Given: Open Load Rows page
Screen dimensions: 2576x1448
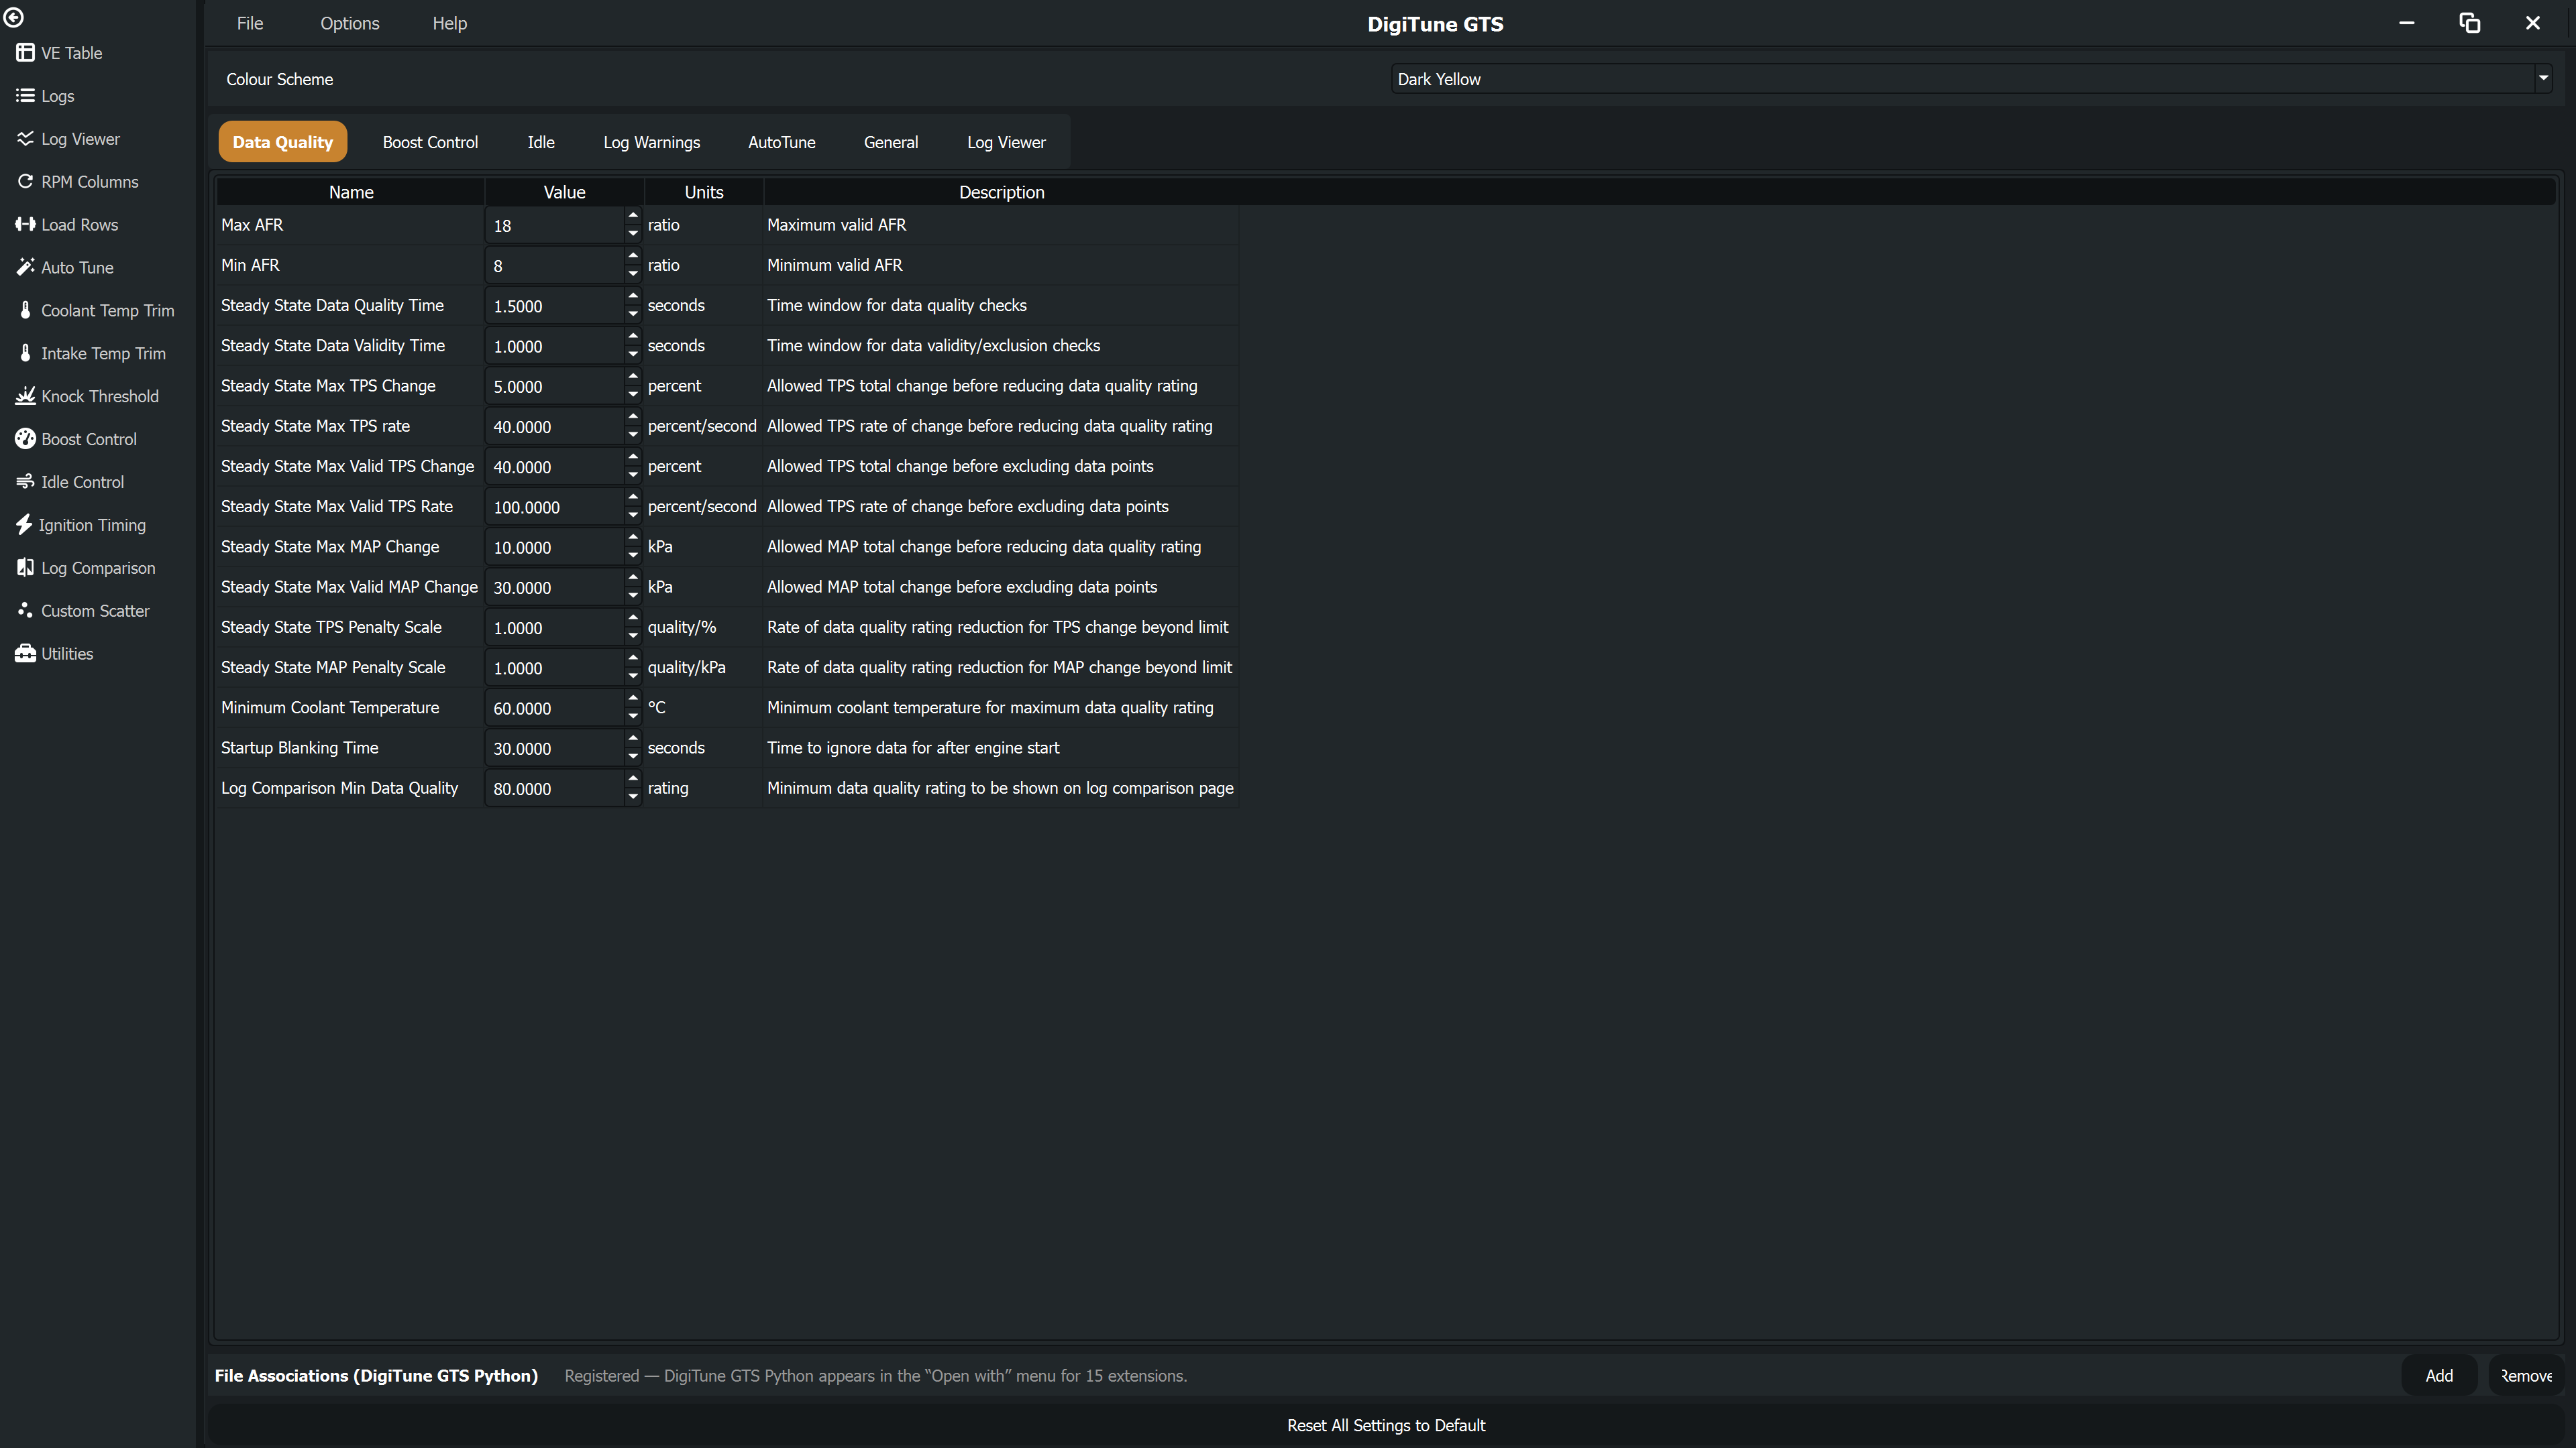Looking at the screenshot, I should [x=68, y=225].
